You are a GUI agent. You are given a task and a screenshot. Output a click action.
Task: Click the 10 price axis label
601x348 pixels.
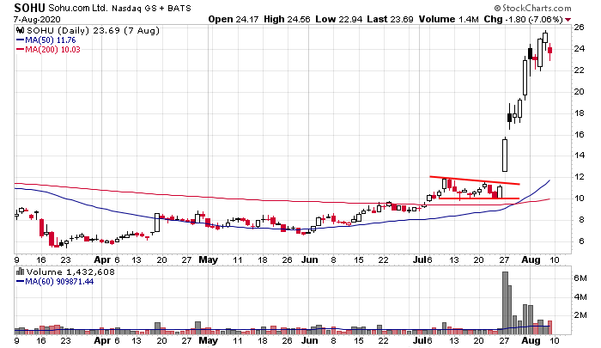pyautogui.click(x=580, y=198)
